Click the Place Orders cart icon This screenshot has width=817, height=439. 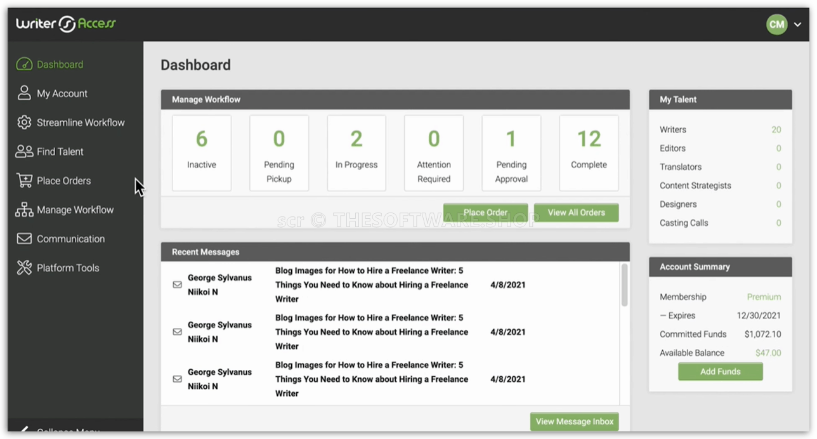pos(24,181)
